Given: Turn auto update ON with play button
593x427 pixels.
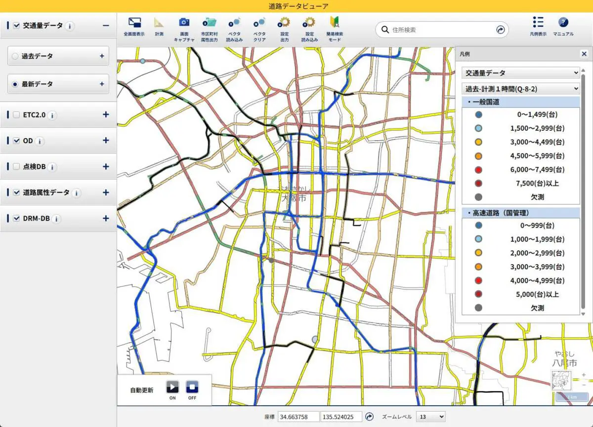Looking at the screenshot, I should point(172,387).
